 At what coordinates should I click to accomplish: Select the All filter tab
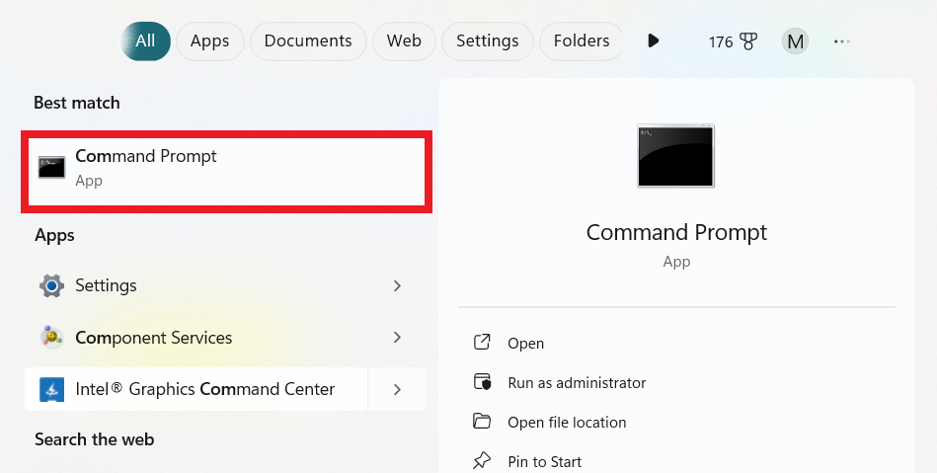coord(145,41)
